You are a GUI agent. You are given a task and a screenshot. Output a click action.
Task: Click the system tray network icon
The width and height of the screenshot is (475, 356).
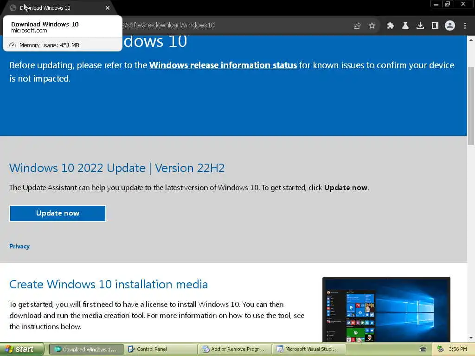pos(440,350)
